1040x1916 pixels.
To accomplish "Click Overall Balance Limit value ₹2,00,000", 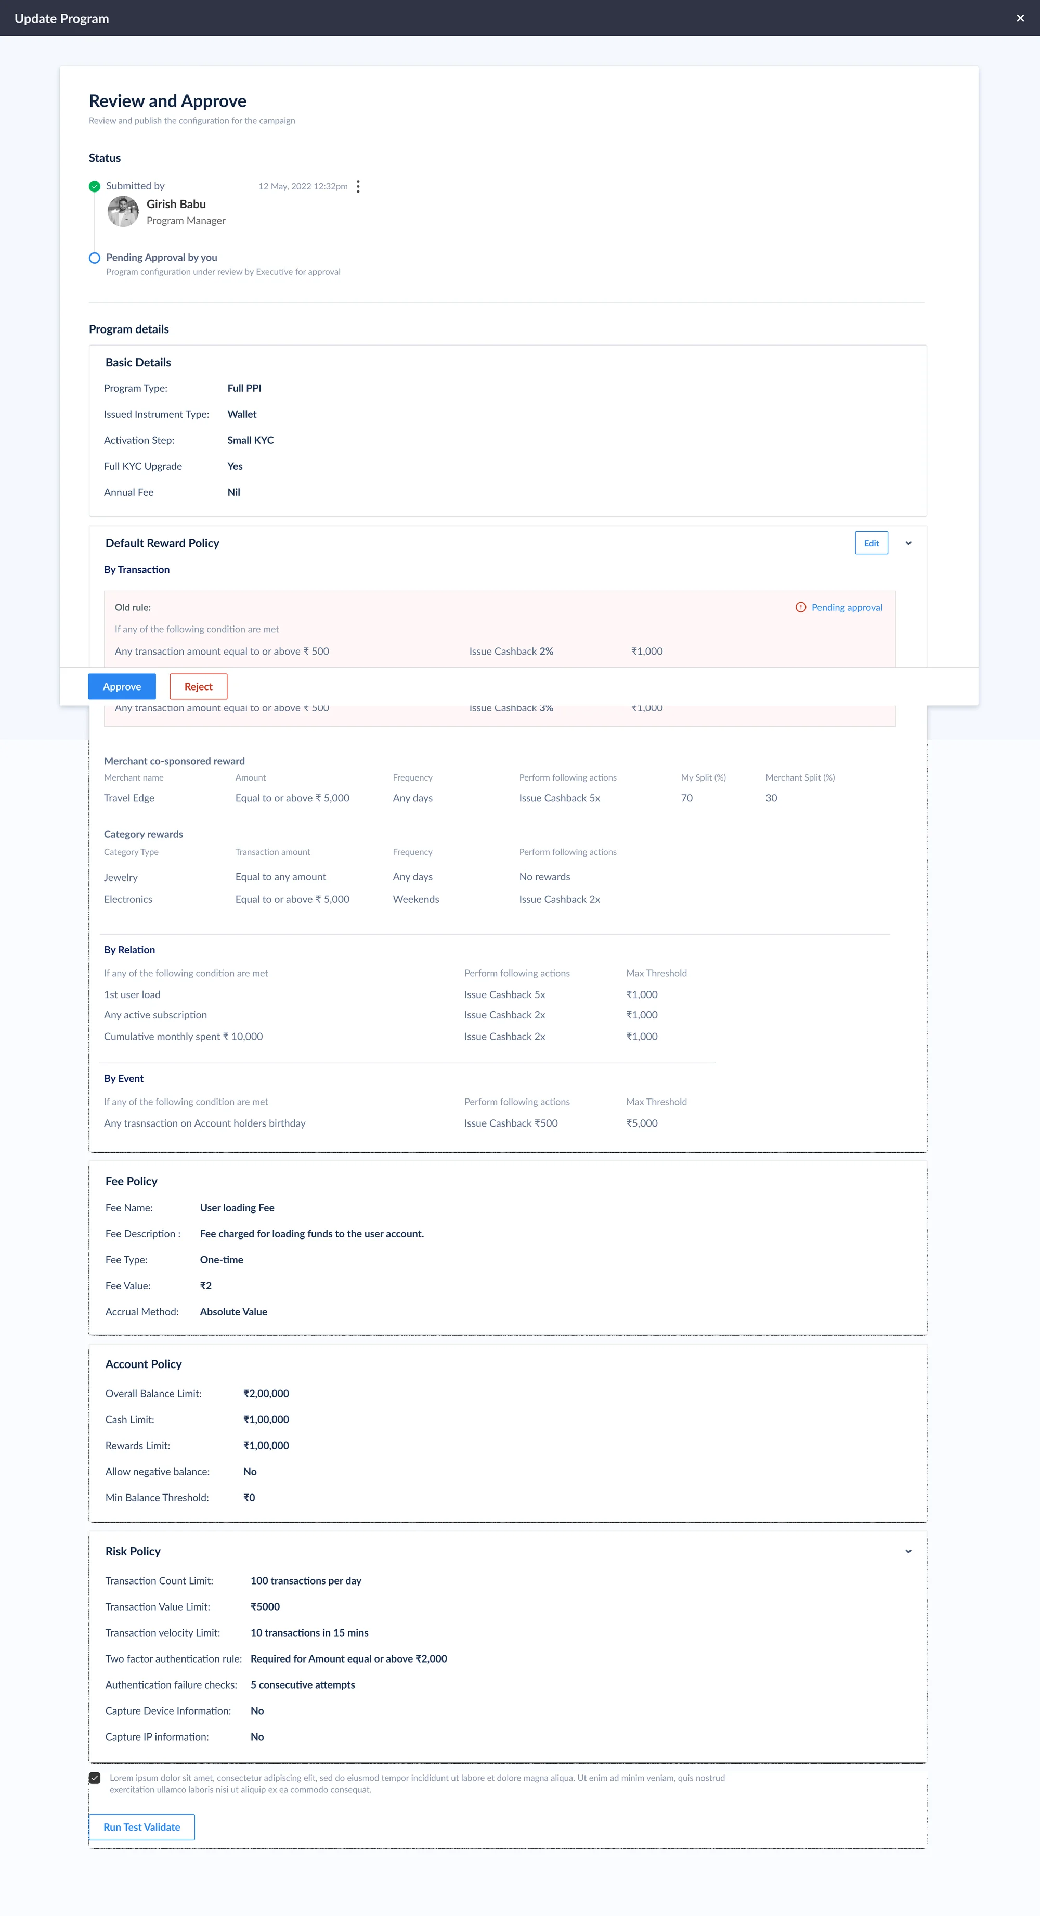I will (x=266, y=1394).
